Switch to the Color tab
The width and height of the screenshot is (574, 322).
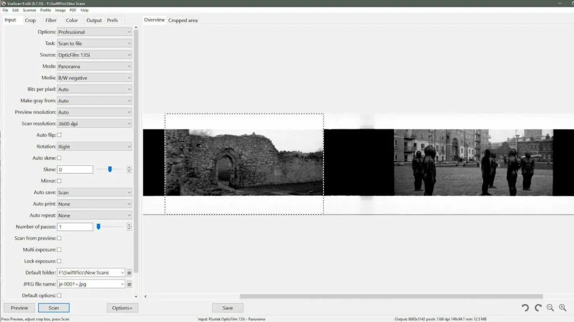pos(72,20)
